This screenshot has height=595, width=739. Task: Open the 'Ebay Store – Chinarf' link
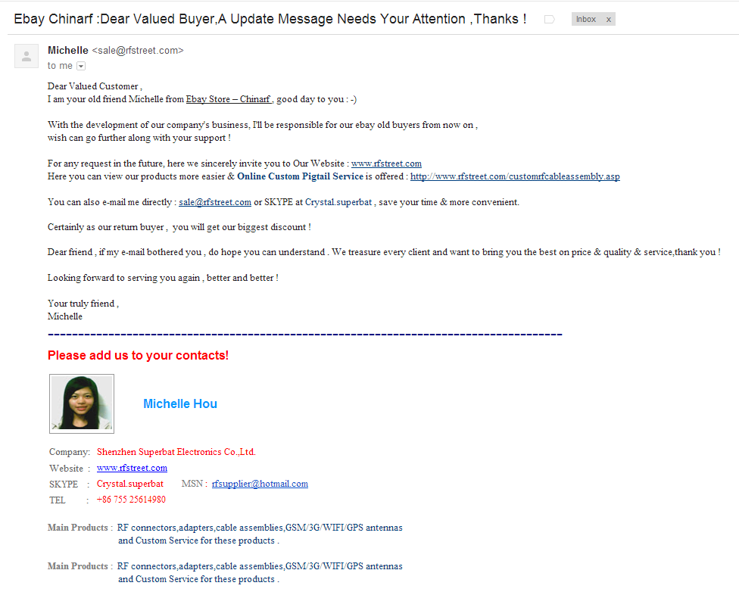tap(229, 99)
